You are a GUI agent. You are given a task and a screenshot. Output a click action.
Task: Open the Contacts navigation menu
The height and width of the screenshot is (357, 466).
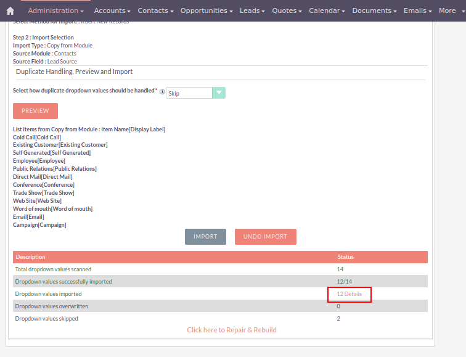coord(155,10)
